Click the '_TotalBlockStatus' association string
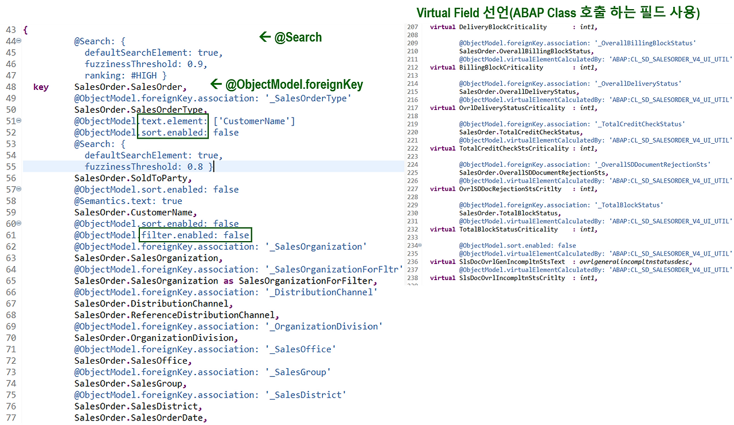Viewport: 734px width, 425px height. [x=630, y=205]
